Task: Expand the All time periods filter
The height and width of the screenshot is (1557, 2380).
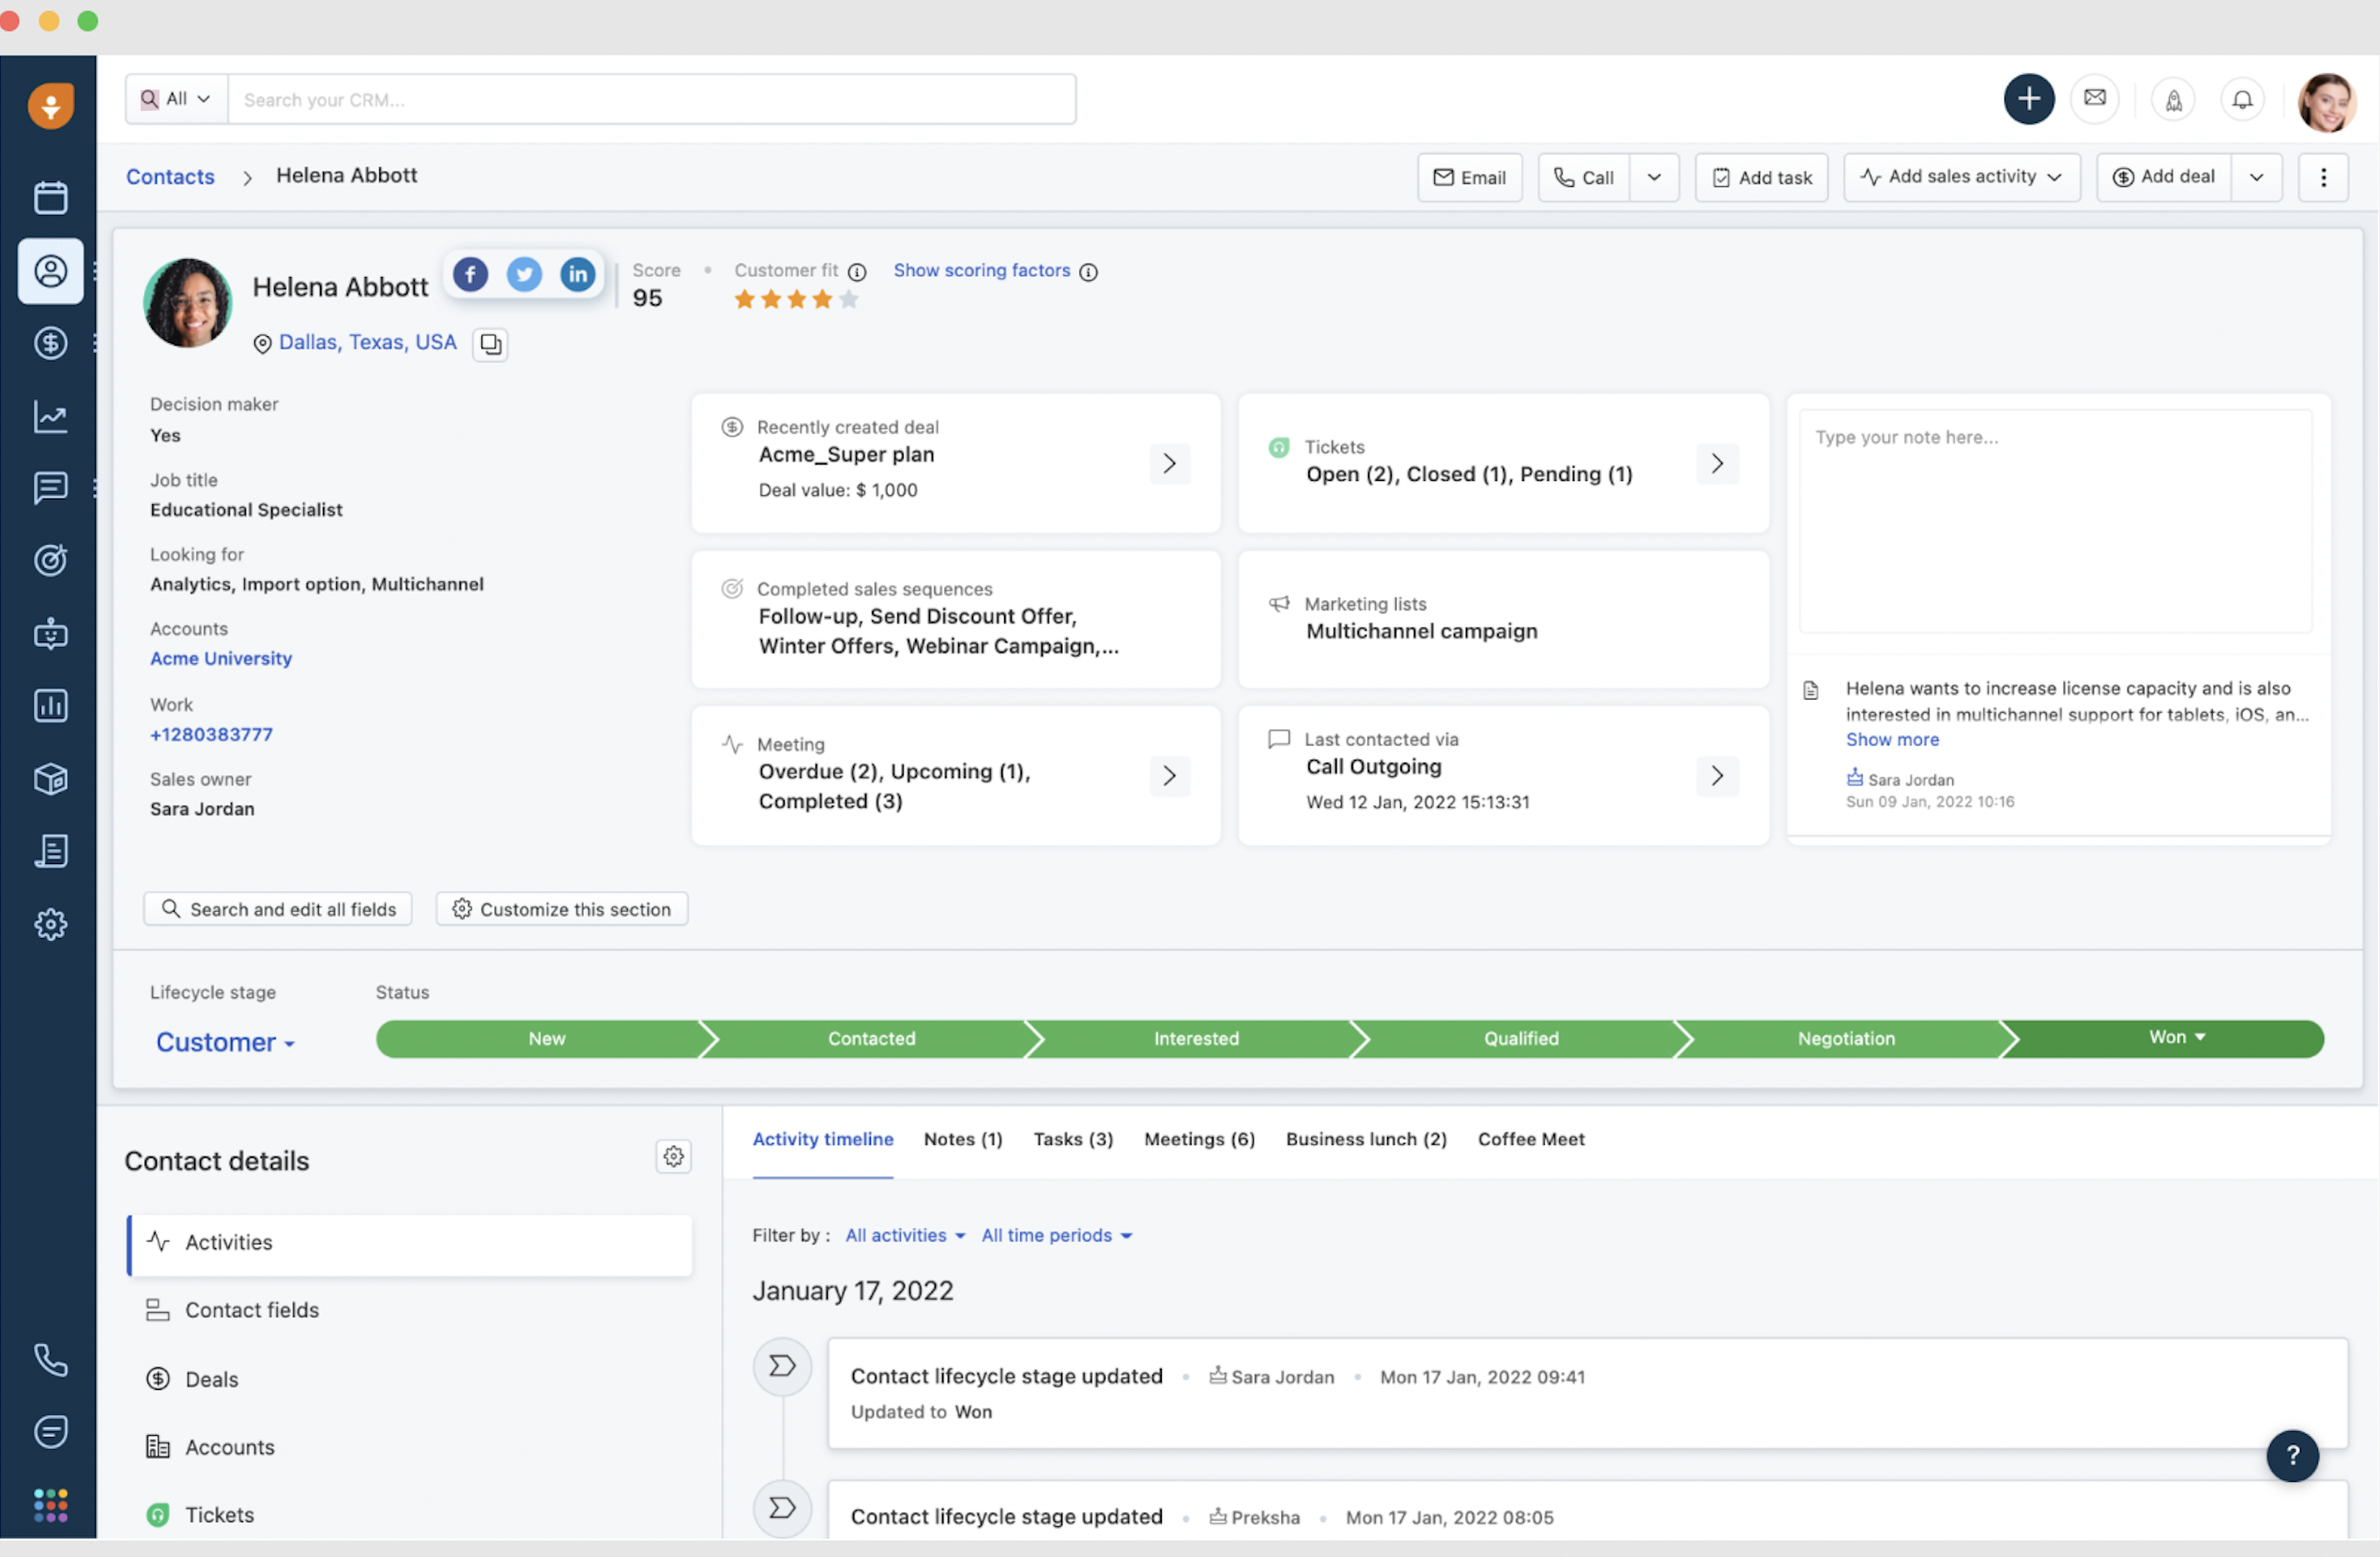Action: pyautogui.click(x=1056, y=1236)
